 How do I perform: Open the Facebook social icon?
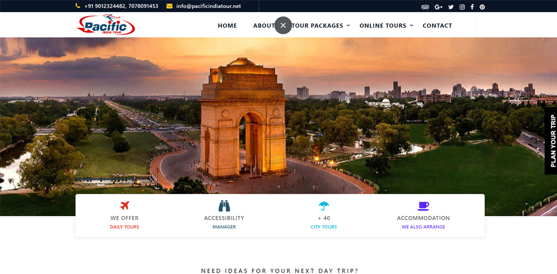click(472, 7)
